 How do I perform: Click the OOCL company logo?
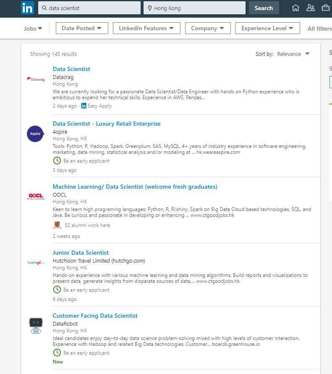click(36, 197)
